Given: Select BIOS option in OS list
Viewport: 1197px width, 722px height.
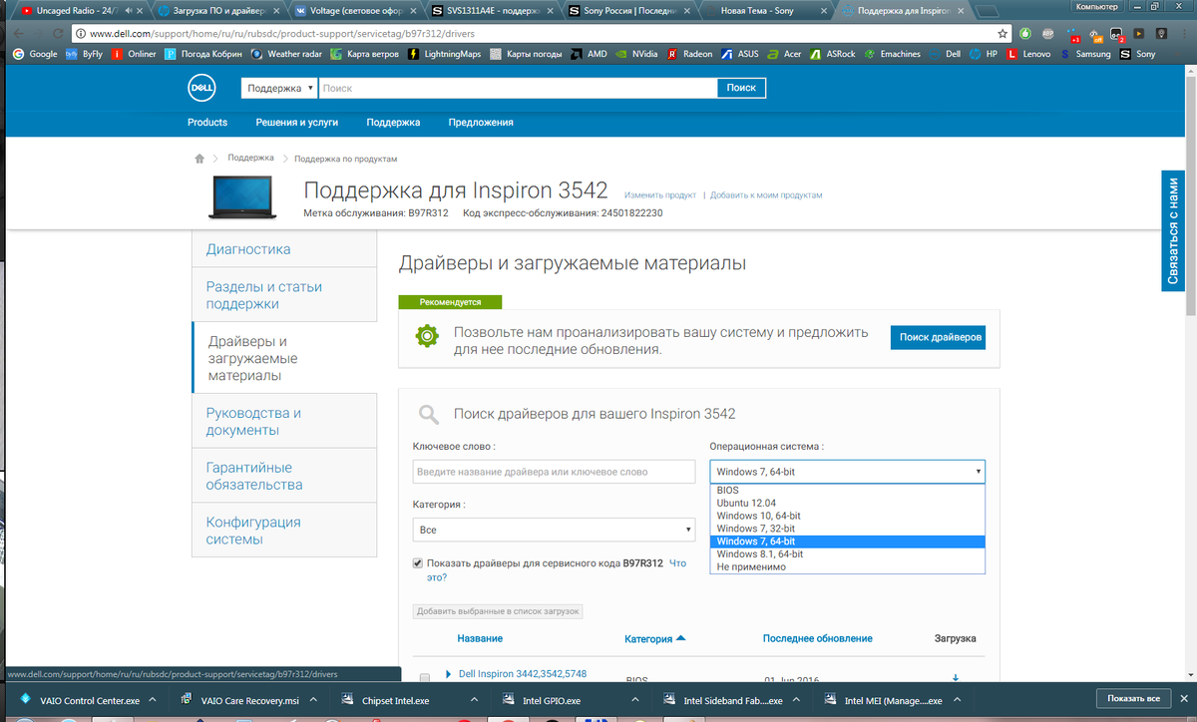Looking at the screenshot, I should point(848,490).
